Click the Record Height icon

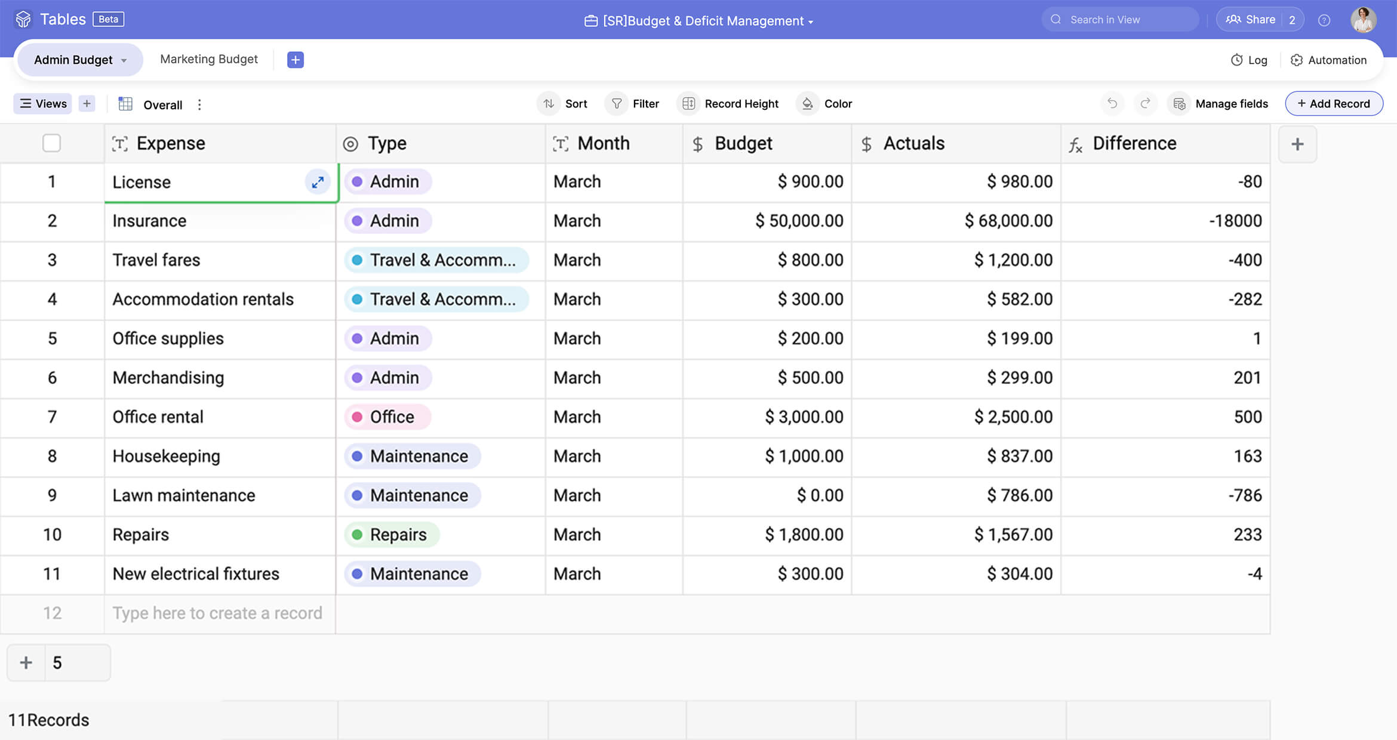[x=688, y=104]
